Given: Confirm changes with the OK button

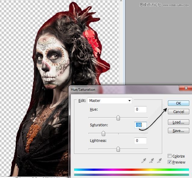Looking at the screenshot, I should (178, 103).
